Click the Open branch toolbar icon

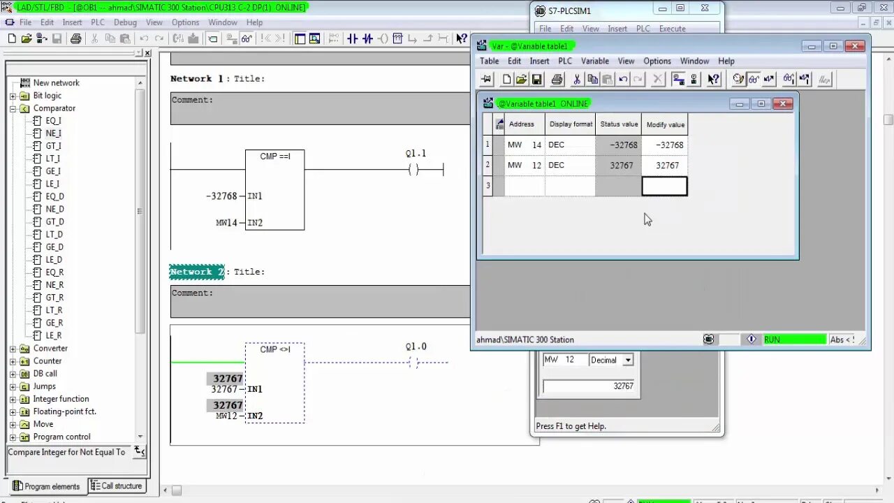412,38
